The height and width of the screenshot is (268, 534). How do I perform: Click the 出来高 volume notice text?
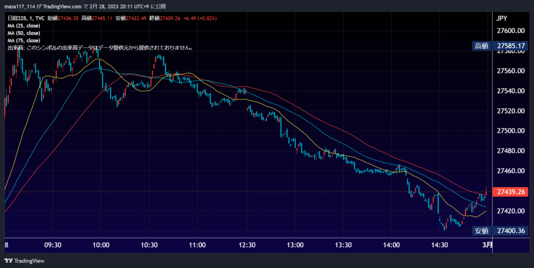click(101, 48)
